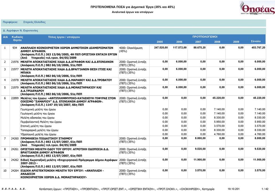Select 'ΕΙΔΙΚΗ ΑΡΧΙΤΕΚΤΟΝΙΚΗ ΜΕΛΕΤΗ ΤΟΥ ΕΡΓΟΥ' title

tap(62, 174)
